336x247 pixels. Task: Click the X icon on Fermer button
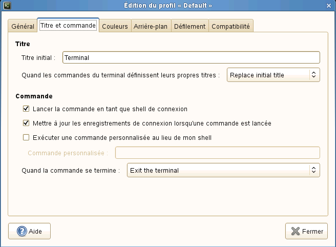[295, 231]
